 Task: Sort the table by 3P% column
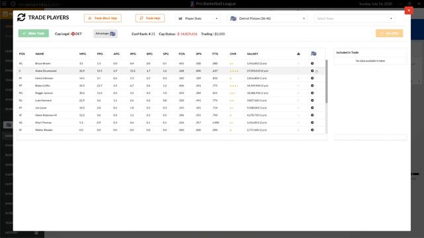199,54
